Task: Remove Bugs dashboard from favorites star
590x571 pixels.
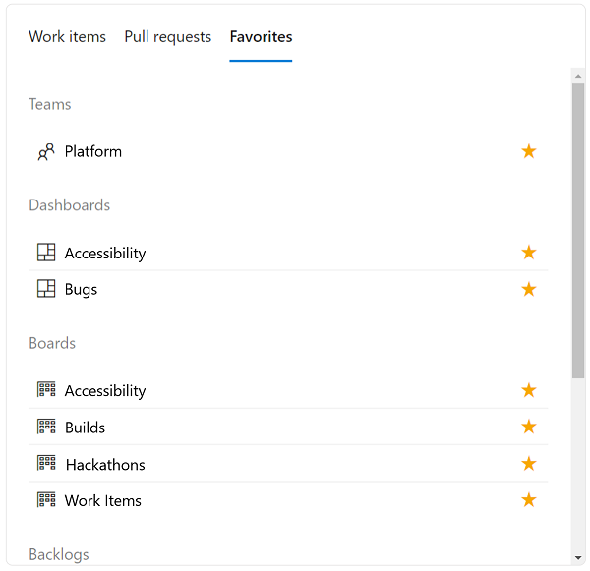Action: (529, 289)
